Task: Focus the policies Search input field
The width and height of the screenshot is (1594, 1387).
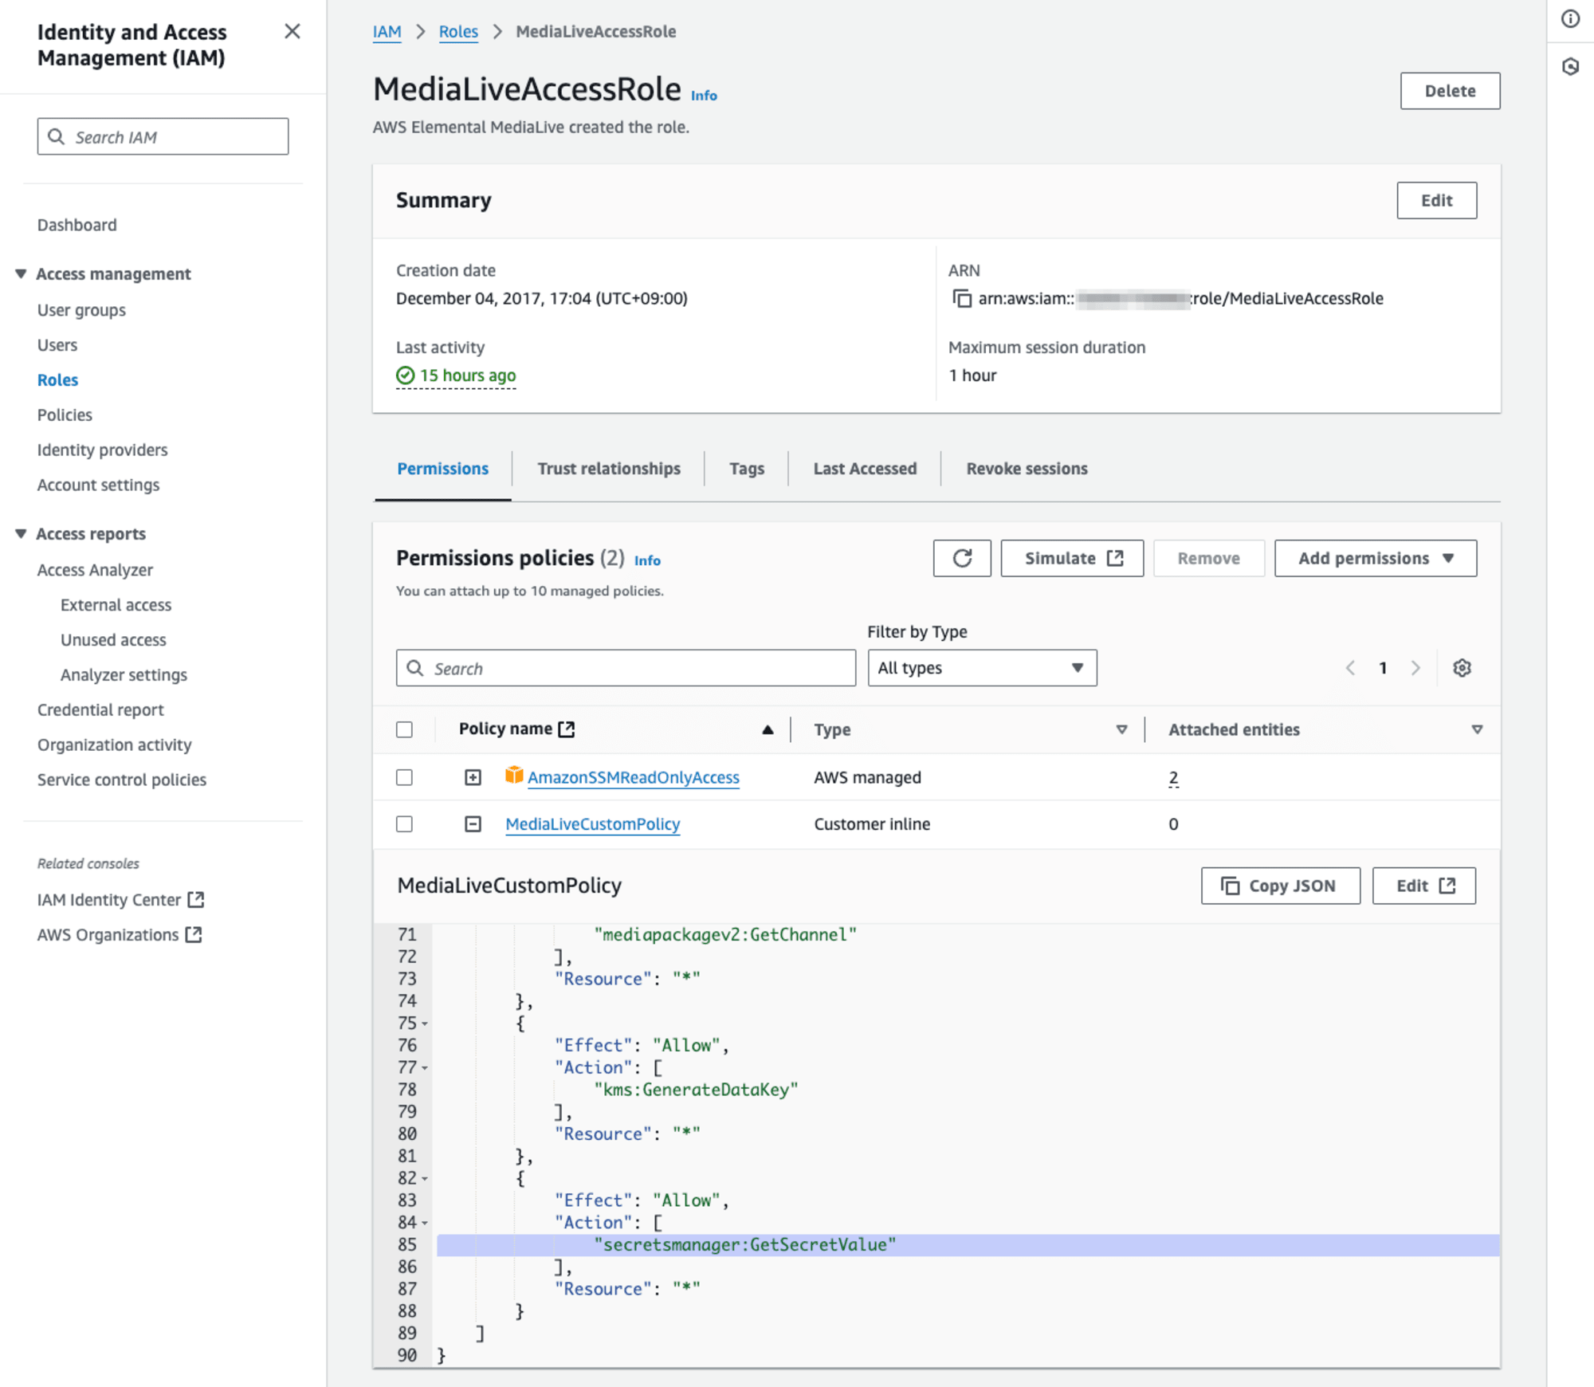Action: pyautogui.click(x=626, y=668)
